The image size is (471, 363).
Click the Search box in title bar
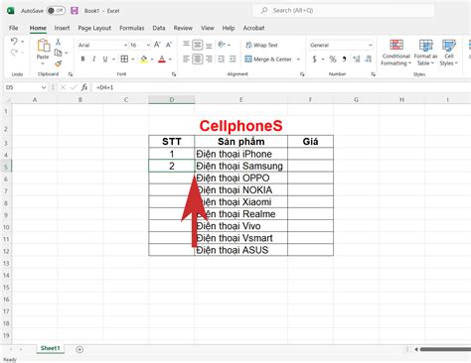(344, 11)
